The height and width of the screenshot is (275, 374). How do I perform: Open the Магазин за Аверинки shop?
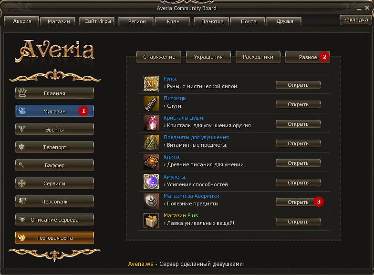click(x=298, y=202)
